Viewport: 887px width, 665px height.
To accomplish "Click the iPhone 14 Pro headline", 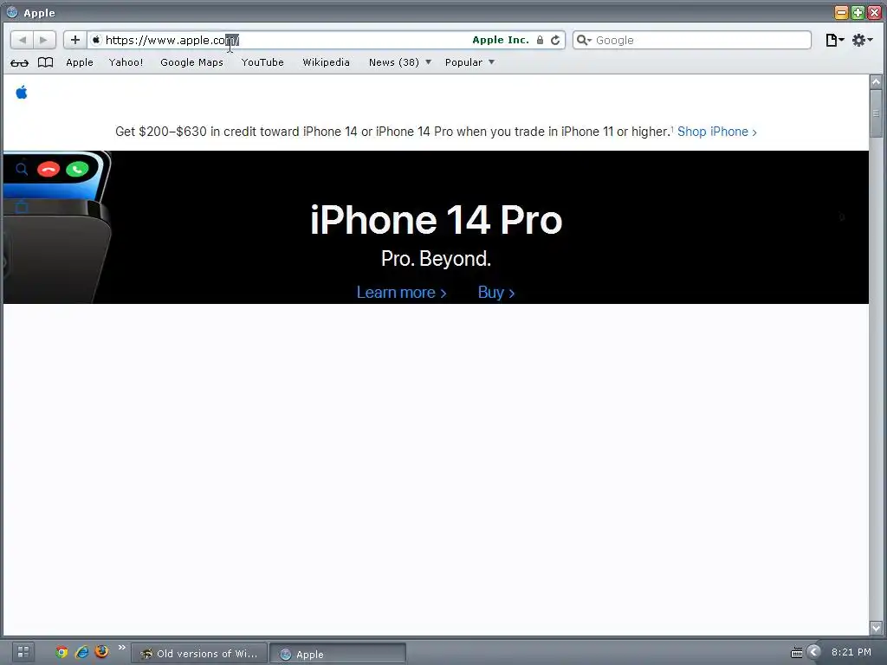I will click(437, 220).
